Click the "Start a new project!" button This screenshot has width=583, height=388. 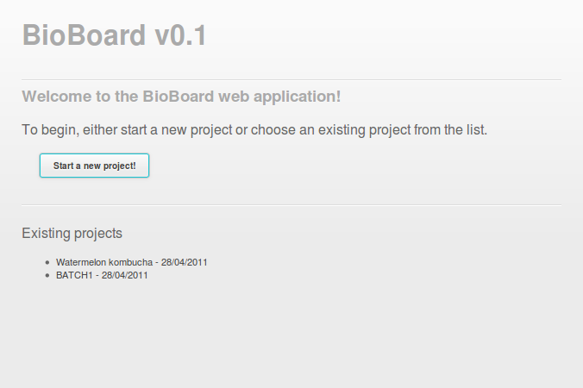click(94, 166)
